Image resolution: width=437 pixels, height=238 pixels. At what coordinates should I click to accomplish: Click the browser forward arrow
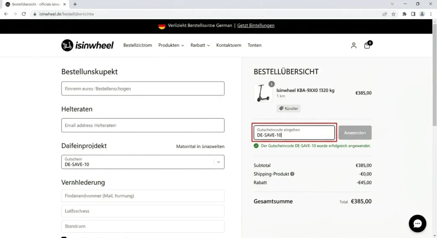(15, 14)
